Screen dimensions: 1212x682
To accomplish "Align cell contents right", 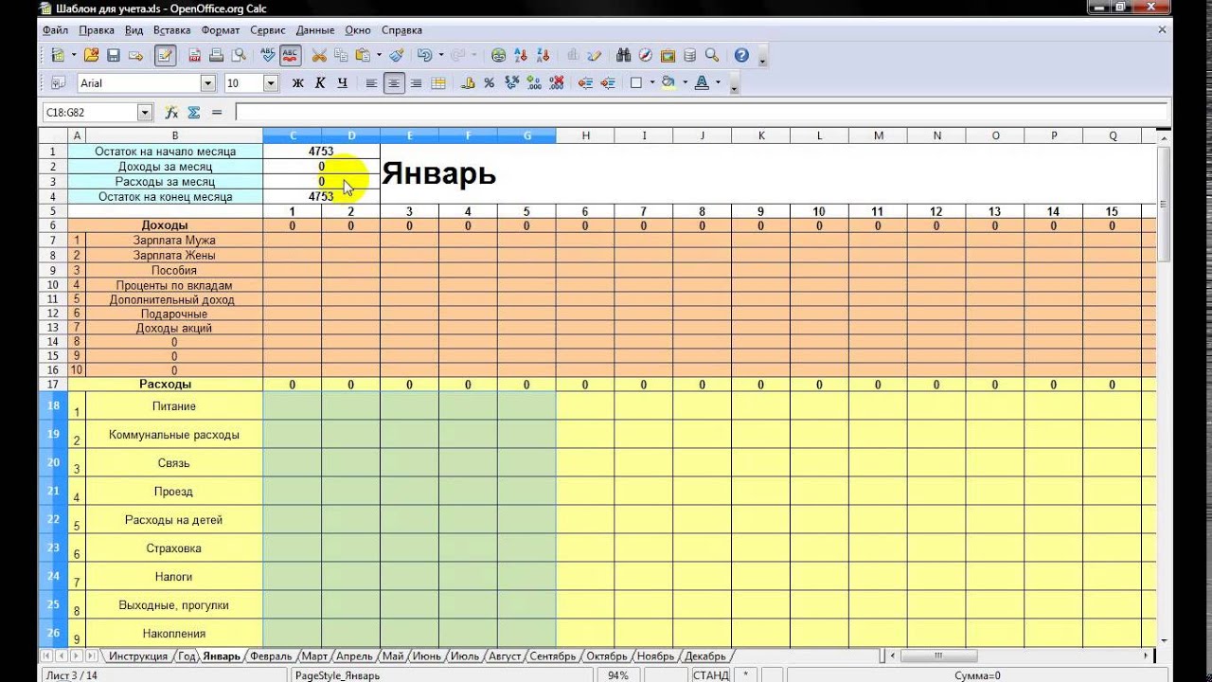I will pyautogui.click(x=417, y=83).
